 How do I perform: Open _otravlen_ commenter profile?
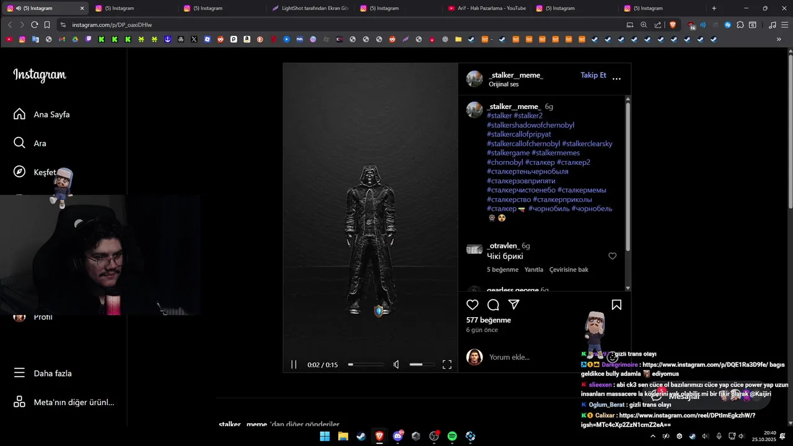click(x=503, y=246)
